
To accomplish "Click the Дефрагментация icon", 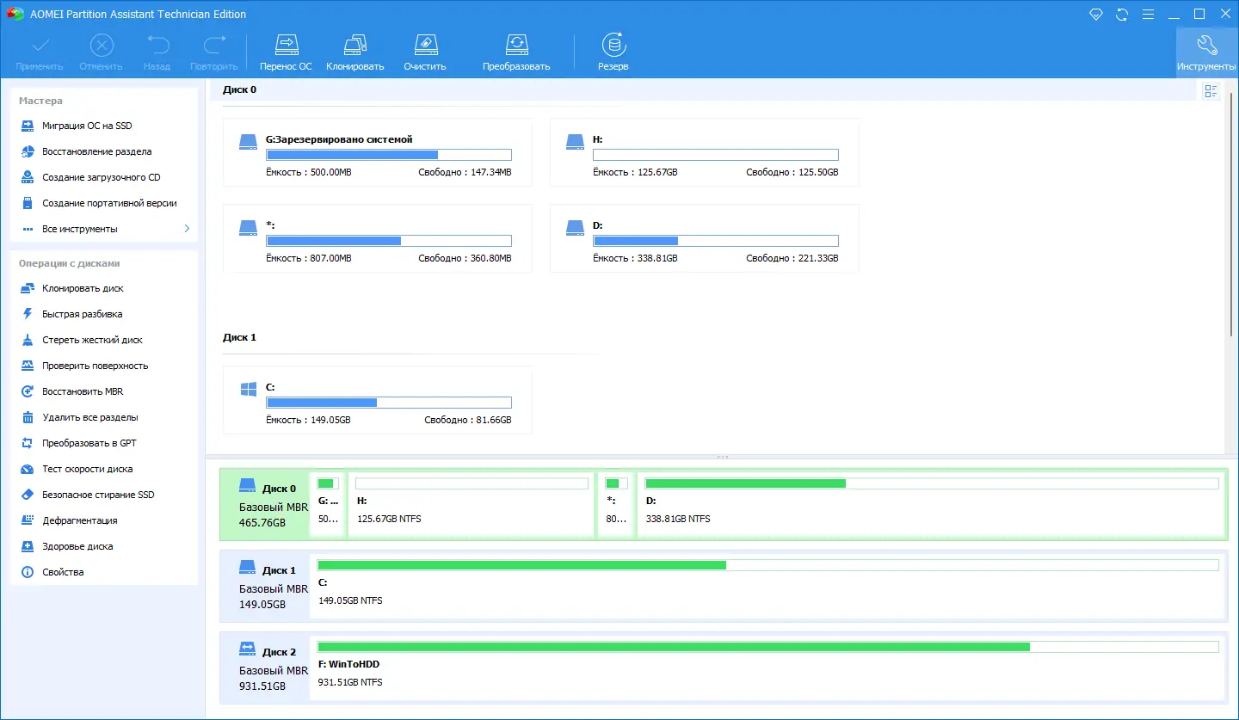I will coord(27,520).
